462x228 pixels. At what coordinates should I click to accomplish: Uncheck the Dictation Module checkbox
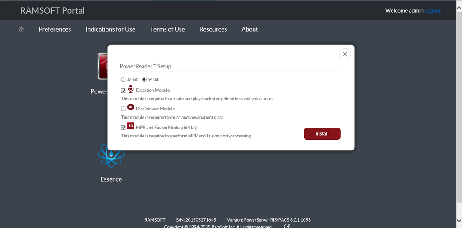click(x=123, y=91)
